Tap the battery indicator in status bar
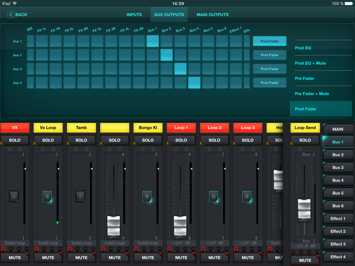The width and height of the screenshot is (355, 266). (349, 4)
